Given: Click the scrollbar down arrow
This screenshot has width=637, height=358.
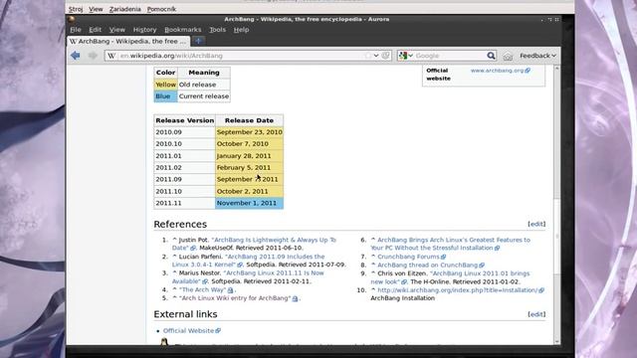Looking at the screenshot, I should (557, 341).
